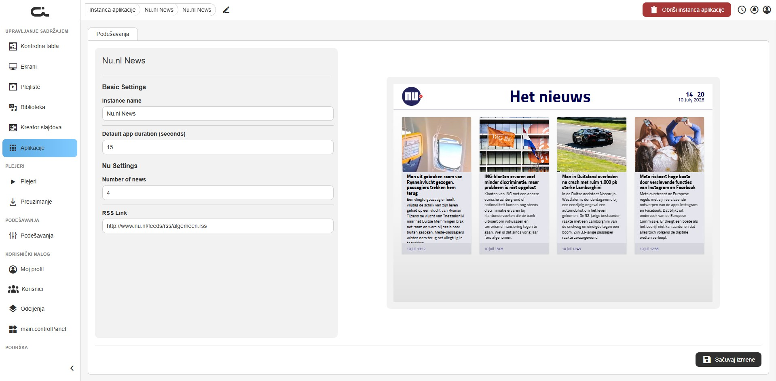This screenshot has width=776, height=381.
Task: Click the Lamborghini news thumbnail
Action: 592,145
